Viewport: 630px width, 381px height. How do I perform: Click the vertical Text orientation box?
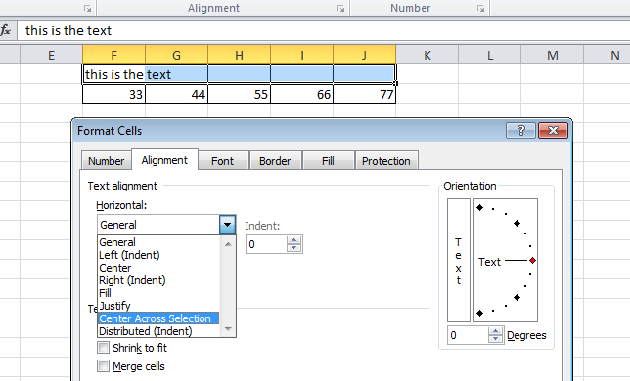pos(459,260)
